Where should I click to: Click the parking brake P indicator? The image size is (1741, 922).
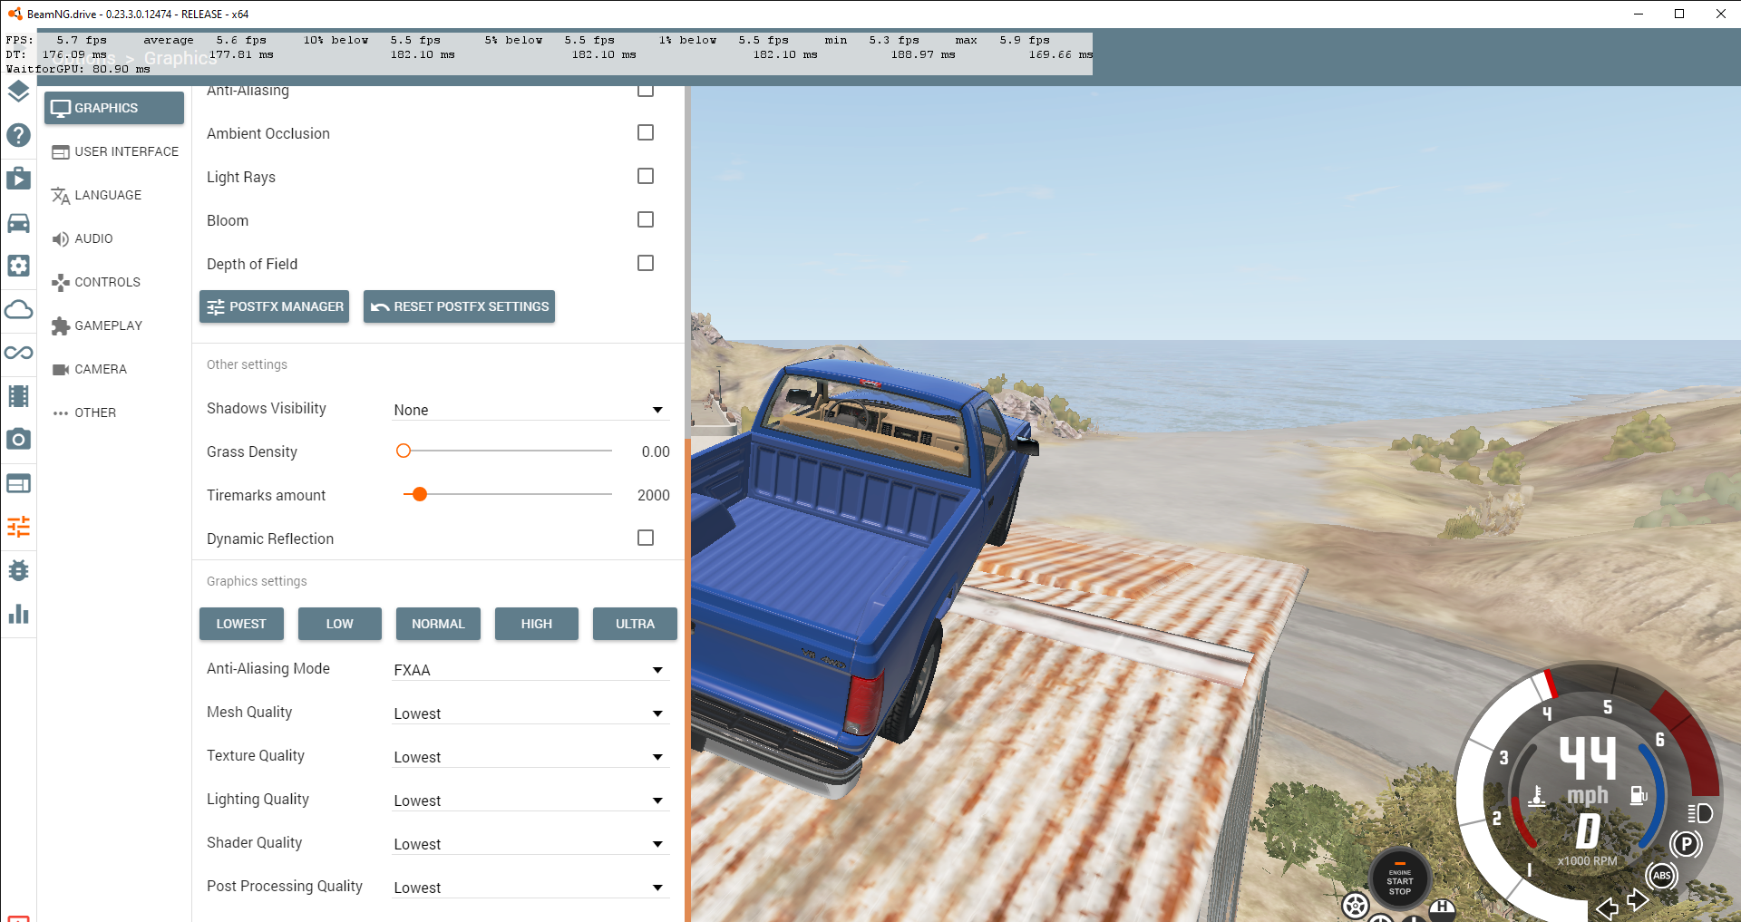point(1686,845)
